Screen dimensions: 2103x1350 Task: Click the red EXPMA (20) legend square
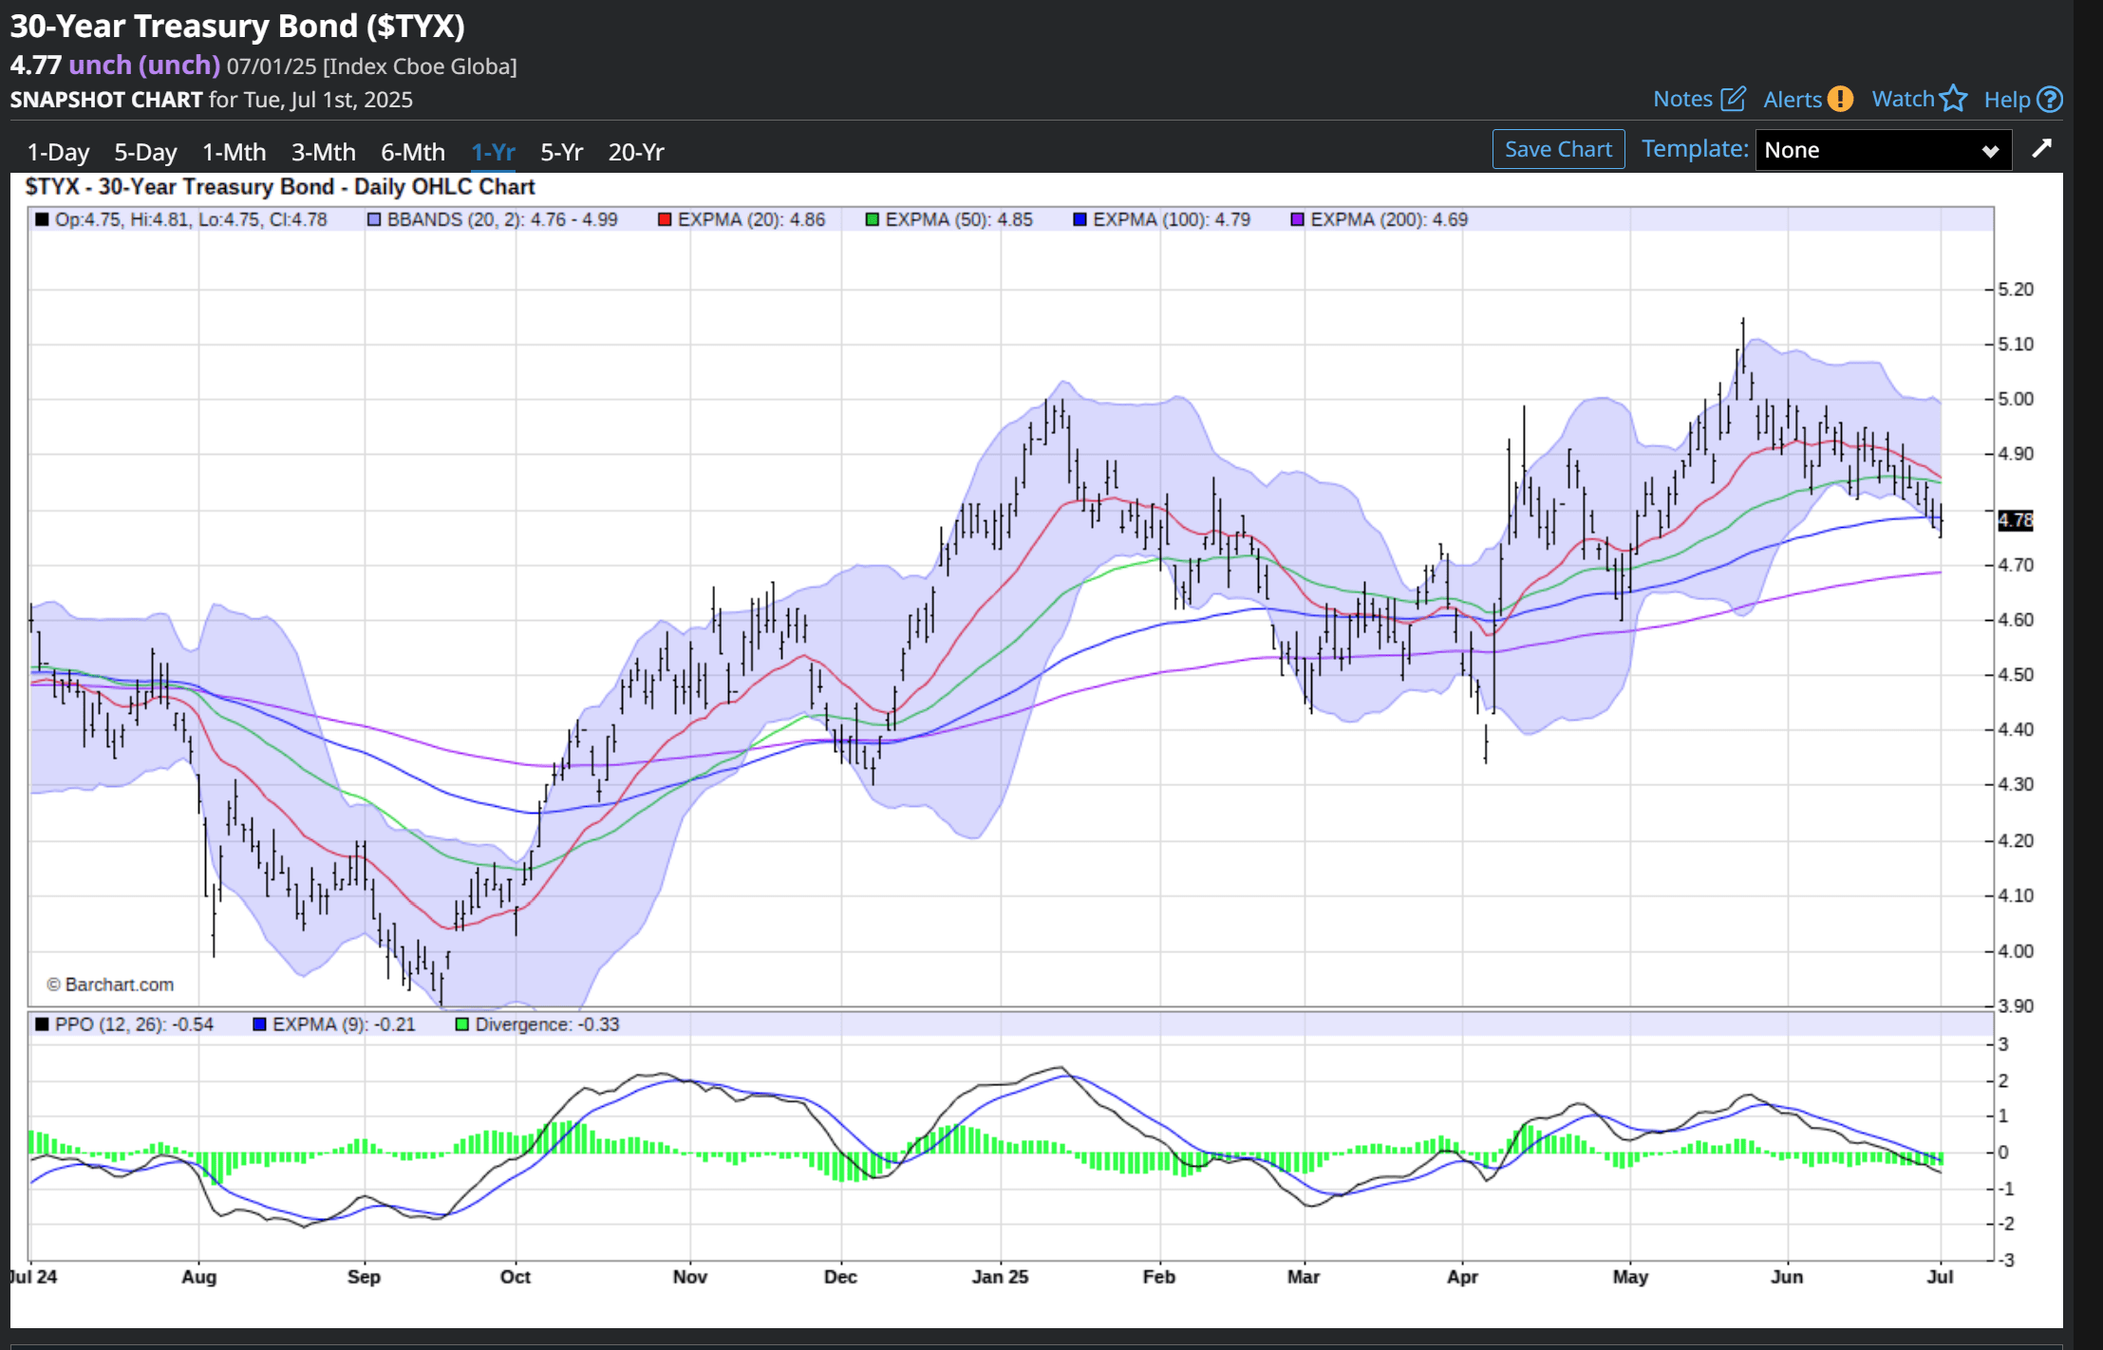[665, 219]
